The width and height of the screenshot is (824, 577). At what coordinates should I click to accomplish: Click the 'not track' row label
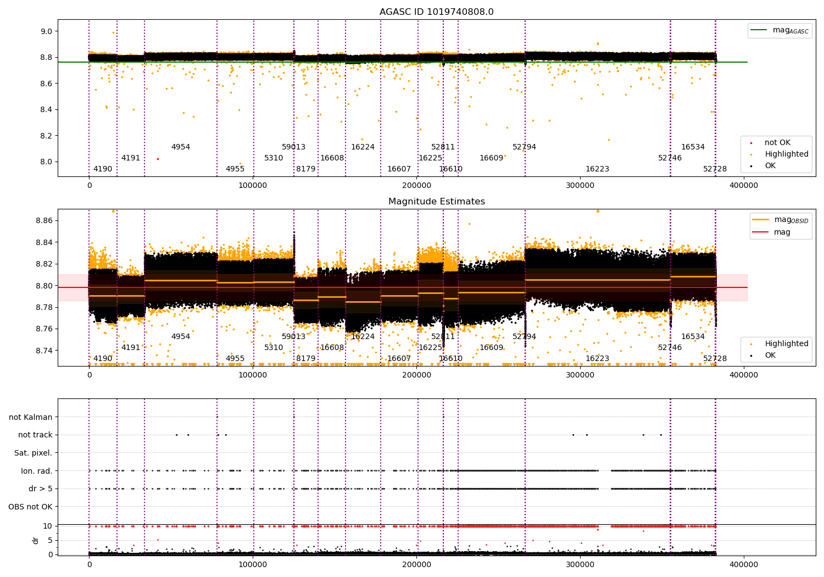pos(35,435)
